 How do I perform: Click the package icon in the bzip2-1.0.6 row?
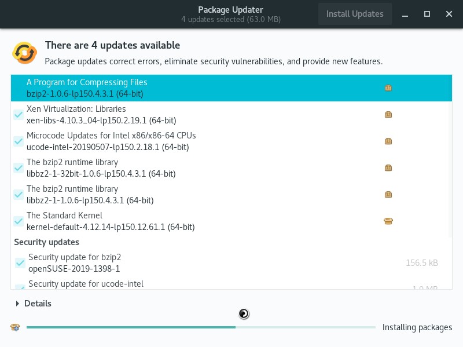tap(388, 88)
